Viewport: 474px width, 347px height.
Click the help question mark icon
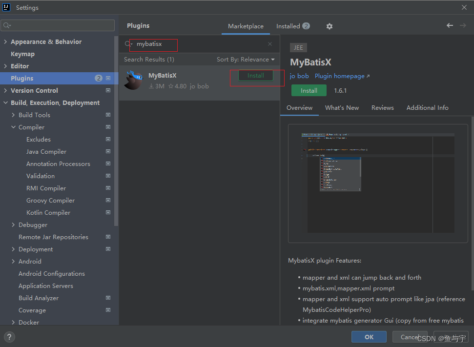[x=9, y=337]
